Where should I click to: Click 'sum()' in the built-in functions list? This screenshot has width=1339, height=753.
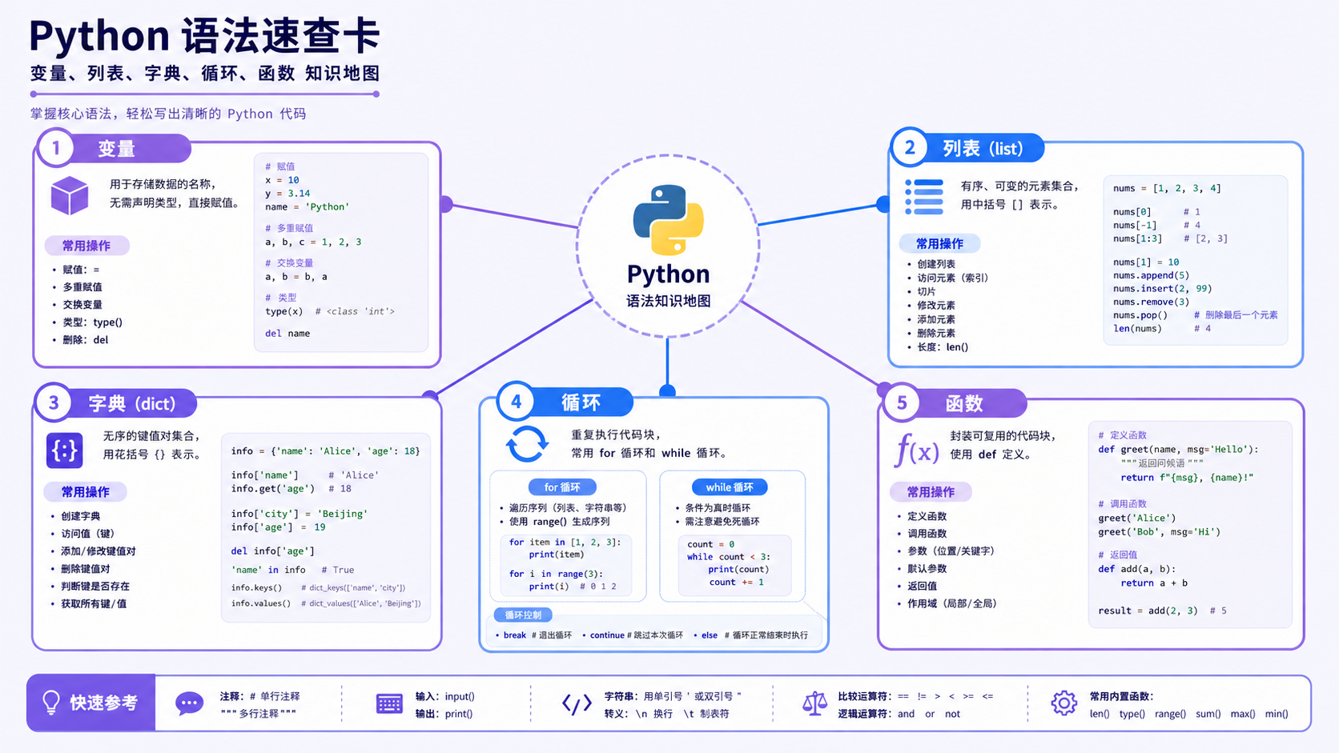click(x=1208, y=714)
